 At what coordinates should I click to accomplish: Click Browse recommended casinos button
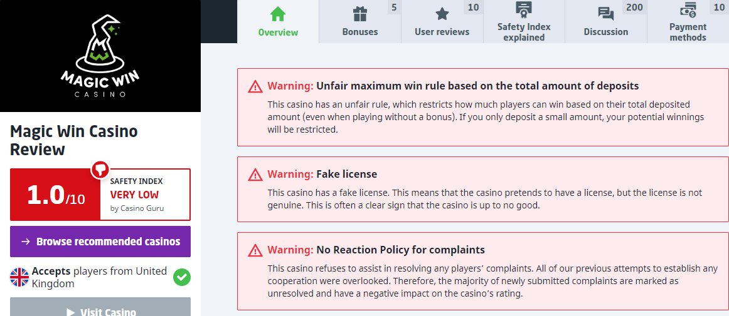(100, 242)
